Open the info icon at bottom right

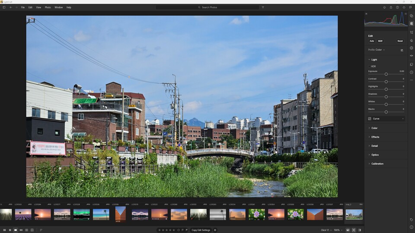(411, 227)
